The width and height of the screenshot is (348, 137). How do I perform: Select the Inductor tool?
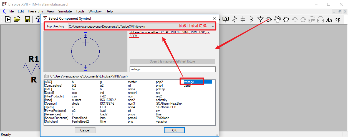click(251, 19)
